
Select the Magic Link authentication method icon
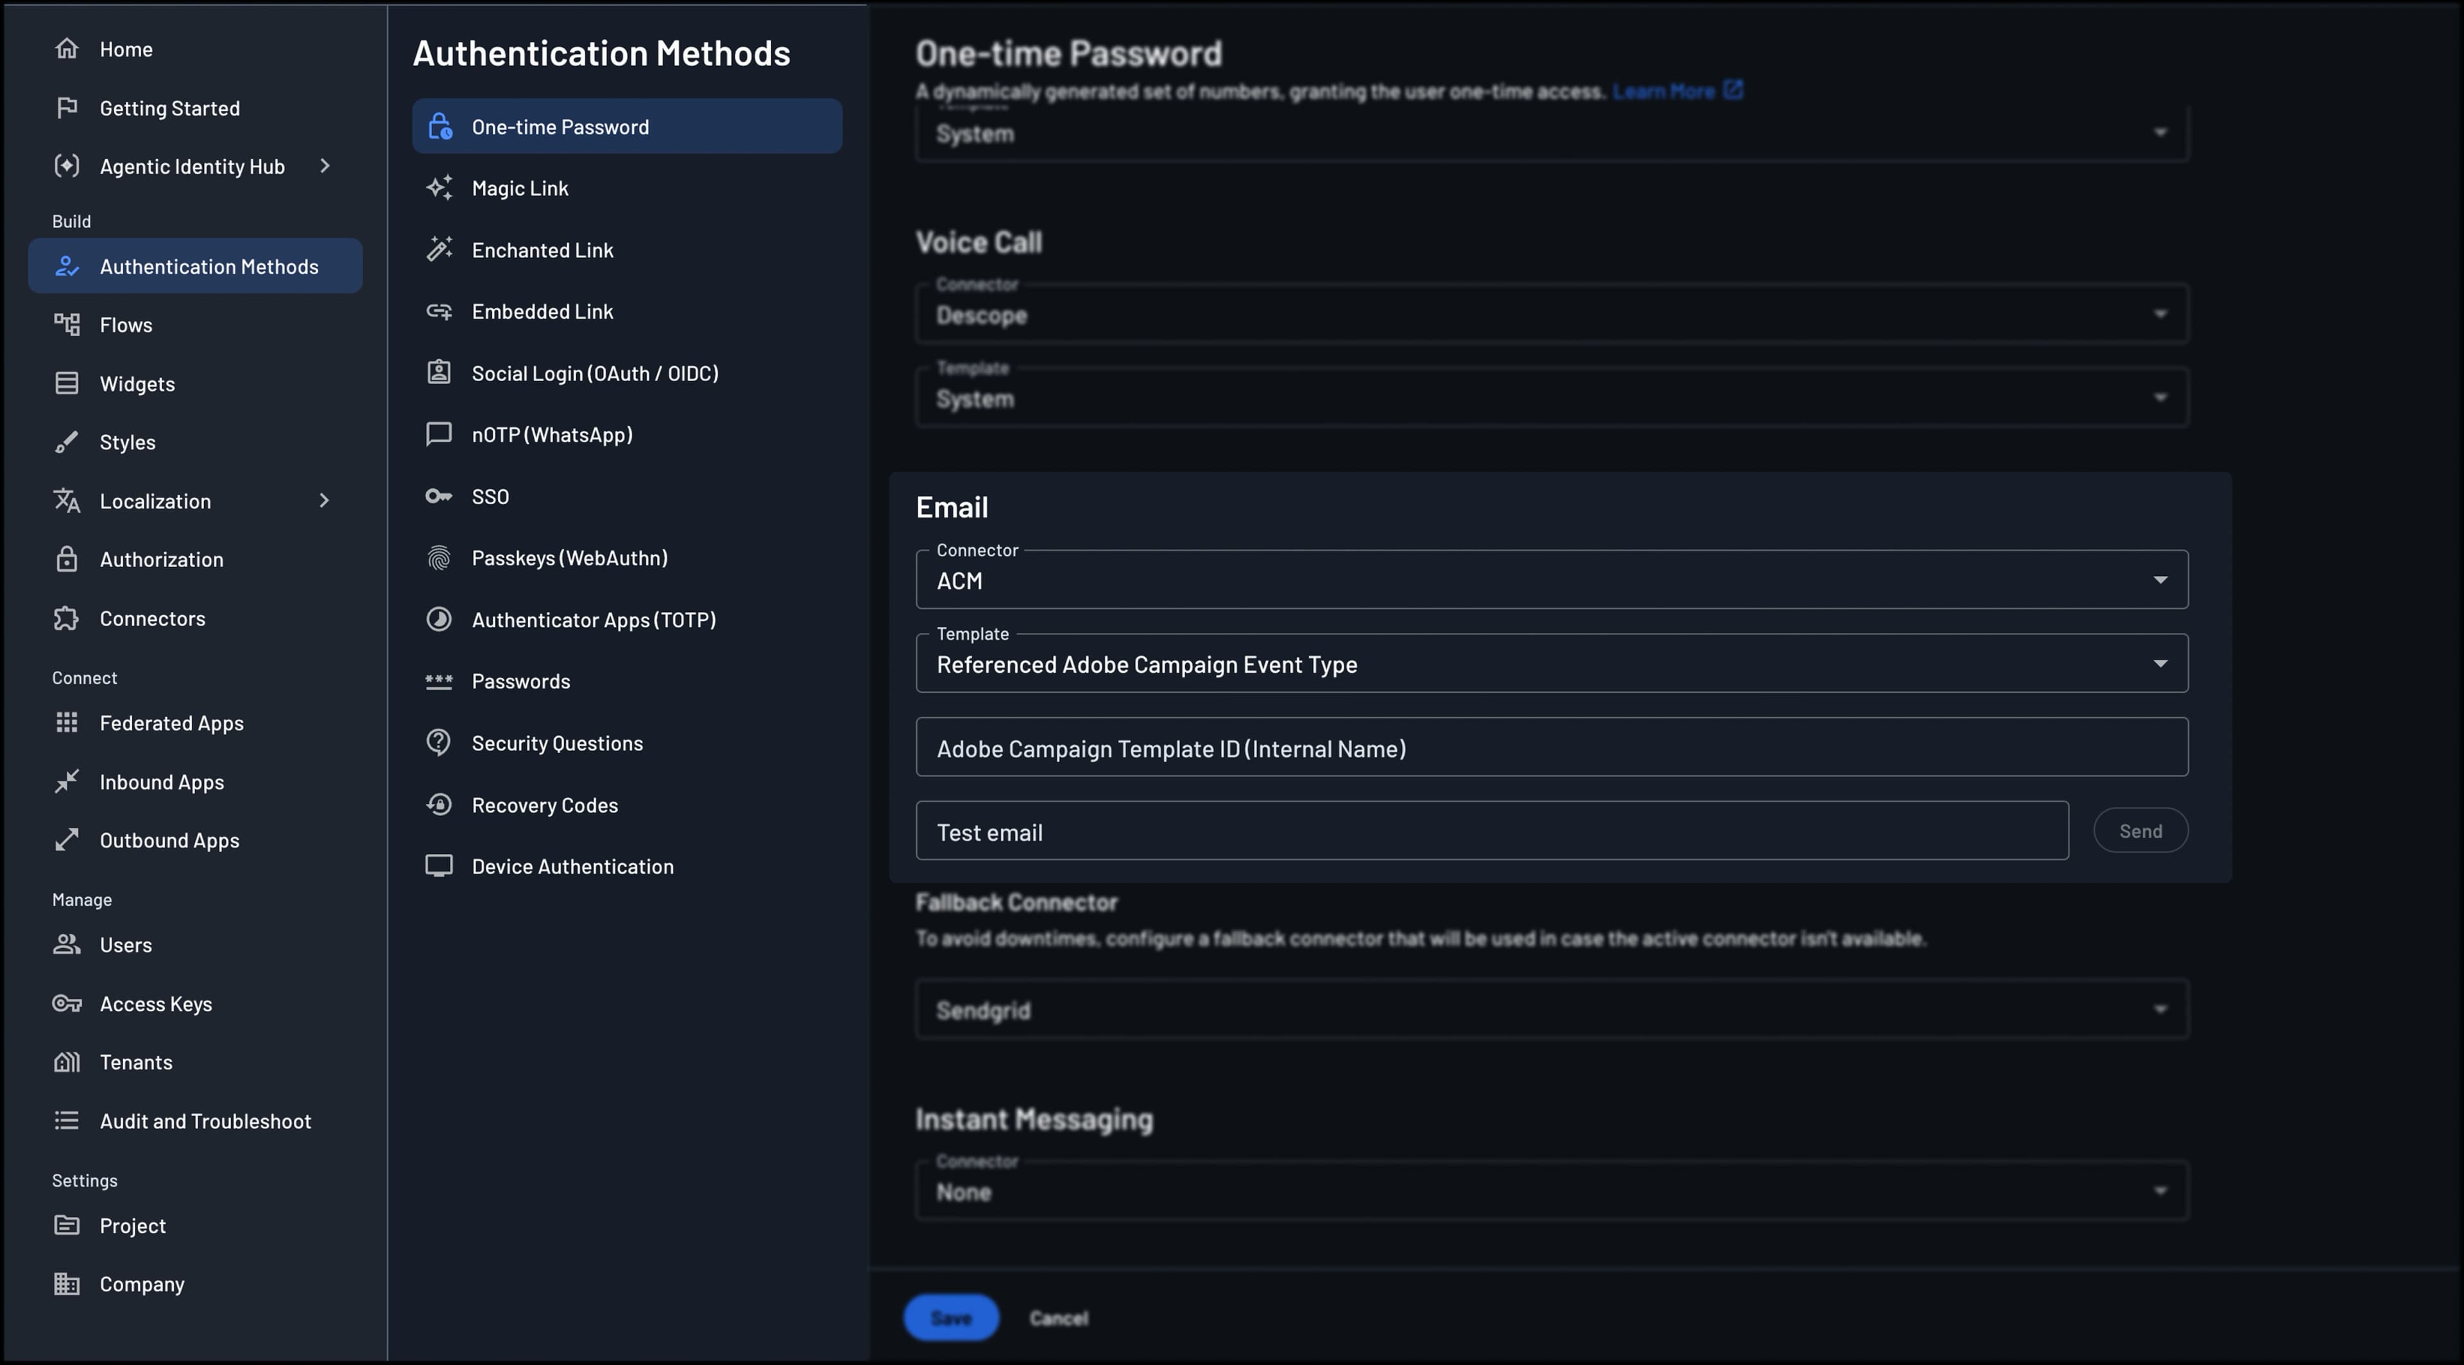tap(439, 187)
